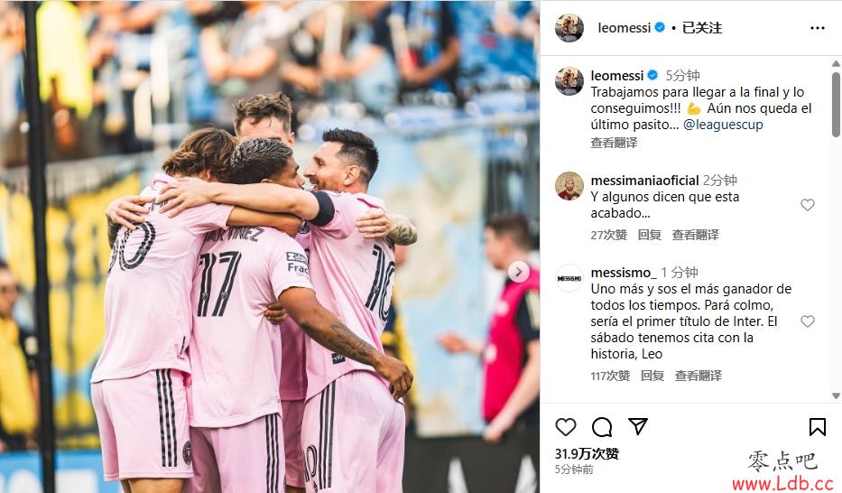Image resolution: width=842 pixels, height=493 pixels.
Task: Open the @leaguescup mention link
Action: click(723, 125)
